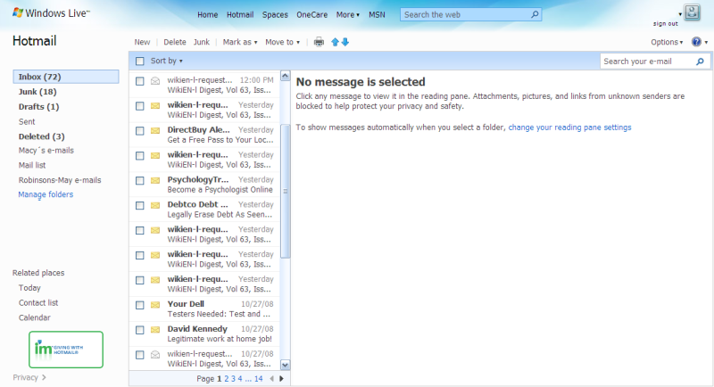This screenshot has width=714, height=387.
Task: Expand the More menu in header
Action: click(x=348, y=14)
